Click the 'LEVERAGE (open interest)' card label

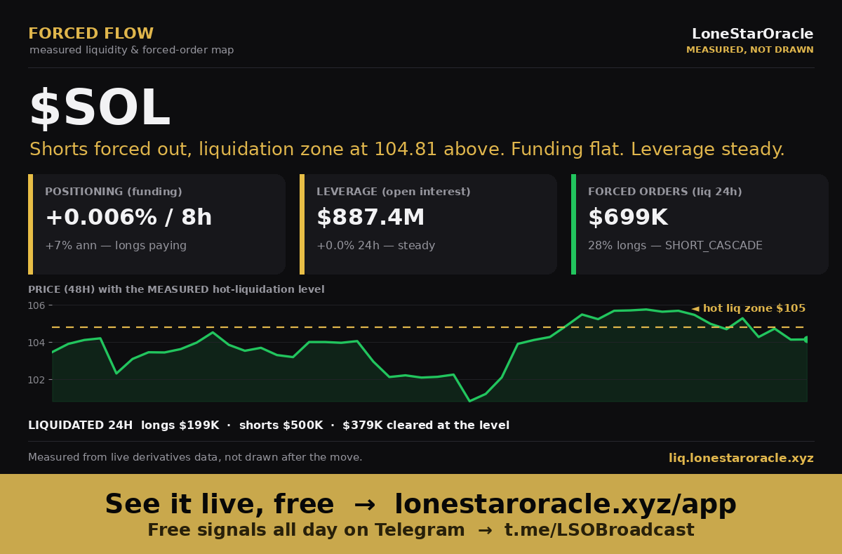[394, 192]
